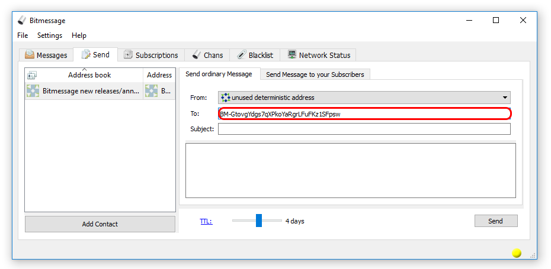551x269 pixels.
Task: Open the Subscriptions tab
Action: pyautogui.click(x=151, y=55)
